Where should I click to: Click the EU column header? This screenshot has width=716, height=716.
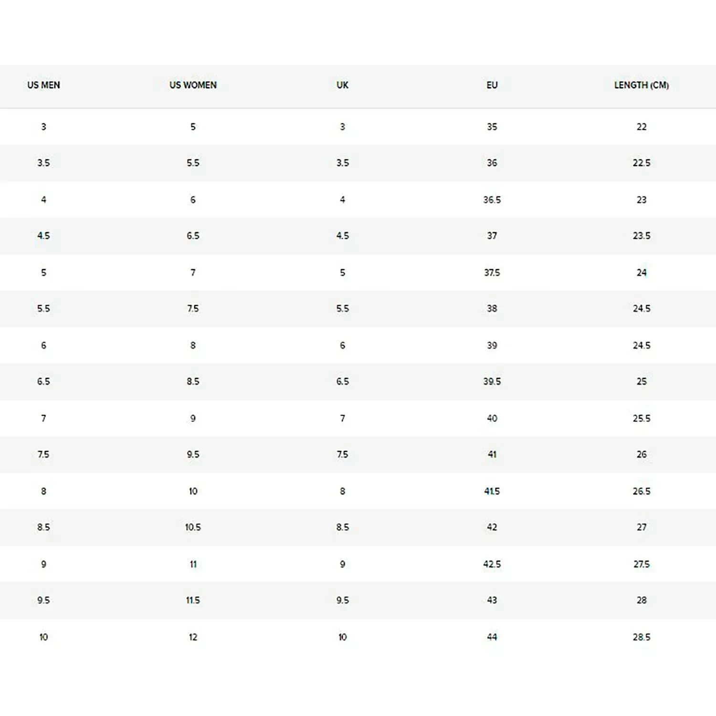[x=492, y=85]
